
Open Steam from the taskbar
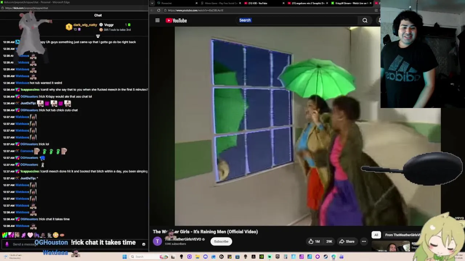(x=325, y=257)
